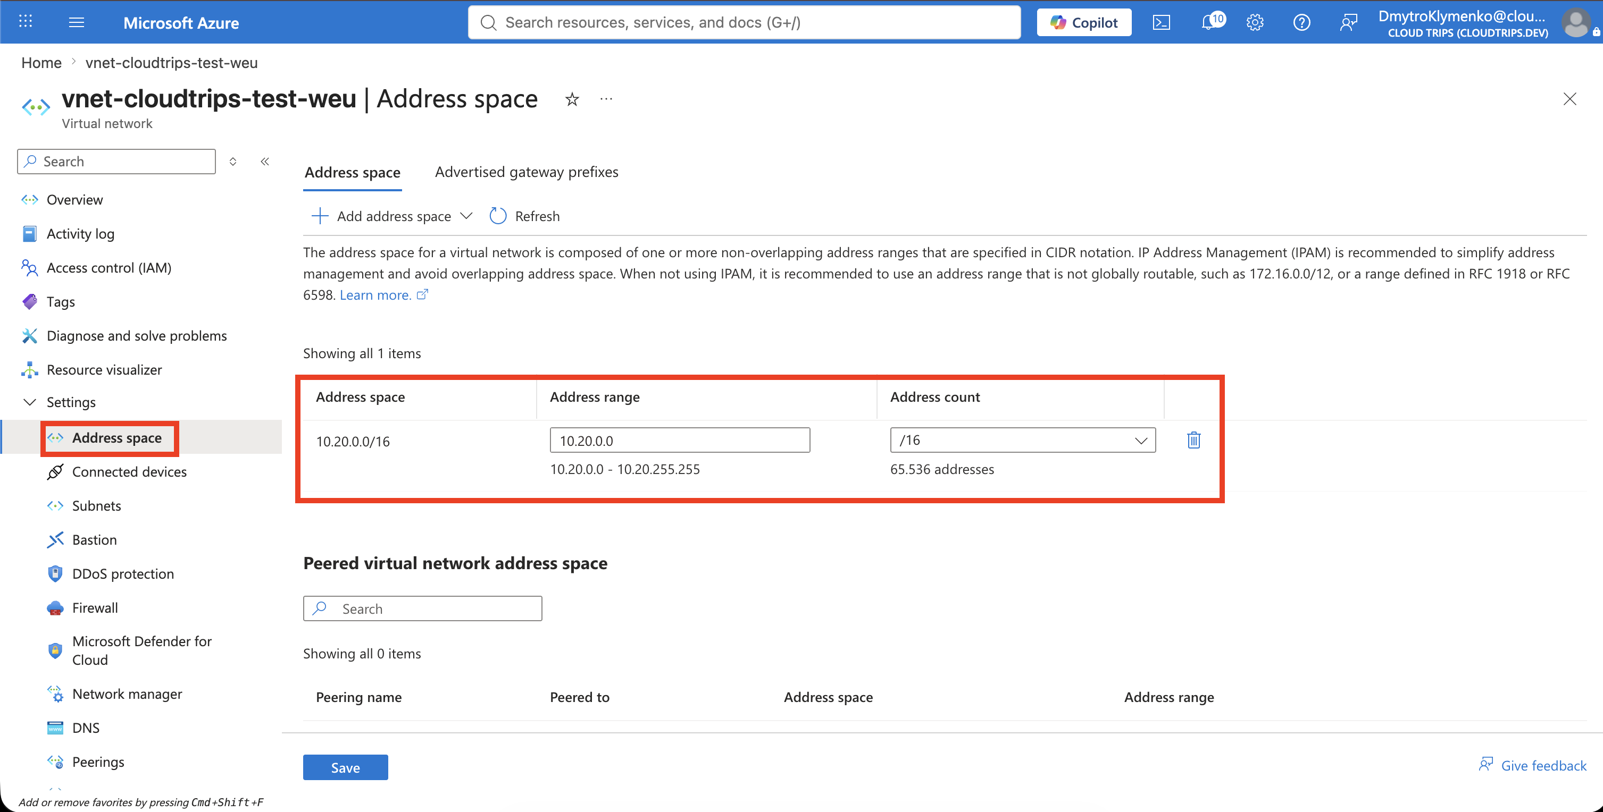The image size is (1603, 812).
Task: Click the expand/collapse all sidebar arrows icon
Action: coord(233,162)
